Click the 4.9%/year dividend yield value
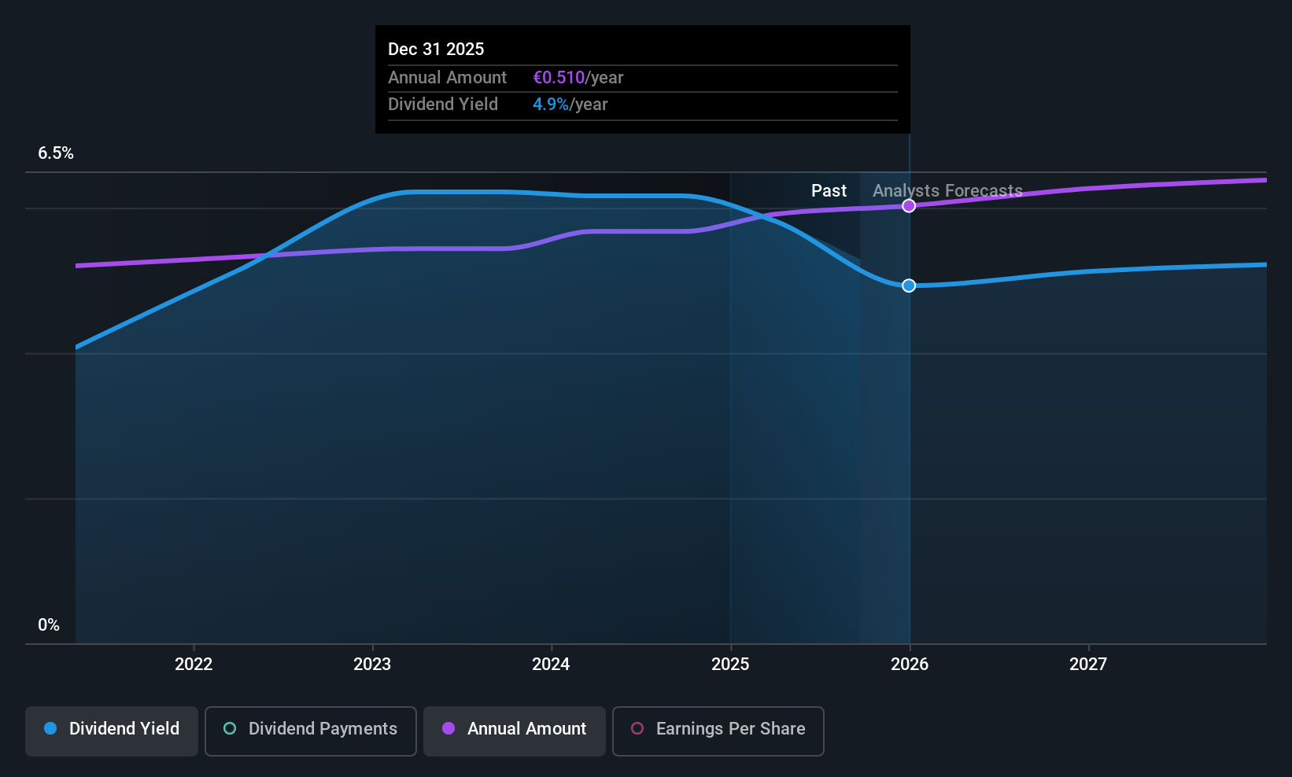The image size is (1292, 777). pyautogui.click(x=570, y=105)
